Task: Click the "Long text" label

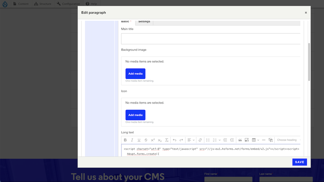Action: (127, 132)
